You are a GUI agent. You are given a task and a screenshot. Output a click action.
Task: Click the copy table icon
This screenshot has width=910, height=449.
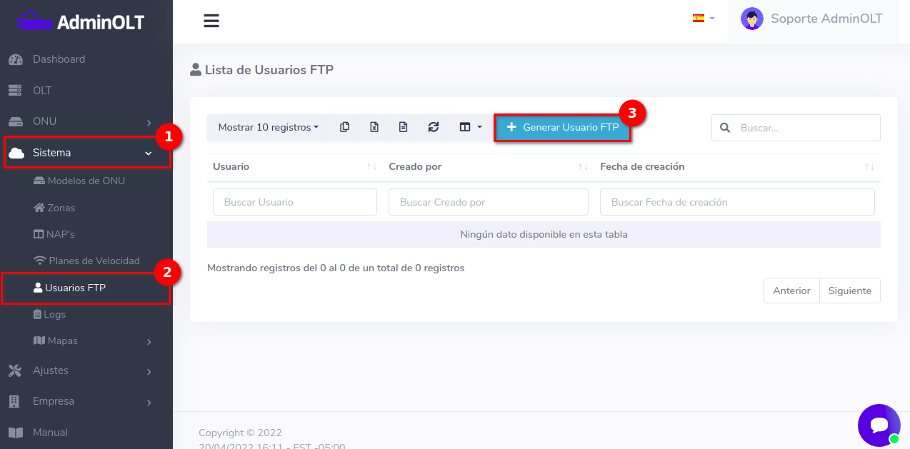tap(344, 127)
